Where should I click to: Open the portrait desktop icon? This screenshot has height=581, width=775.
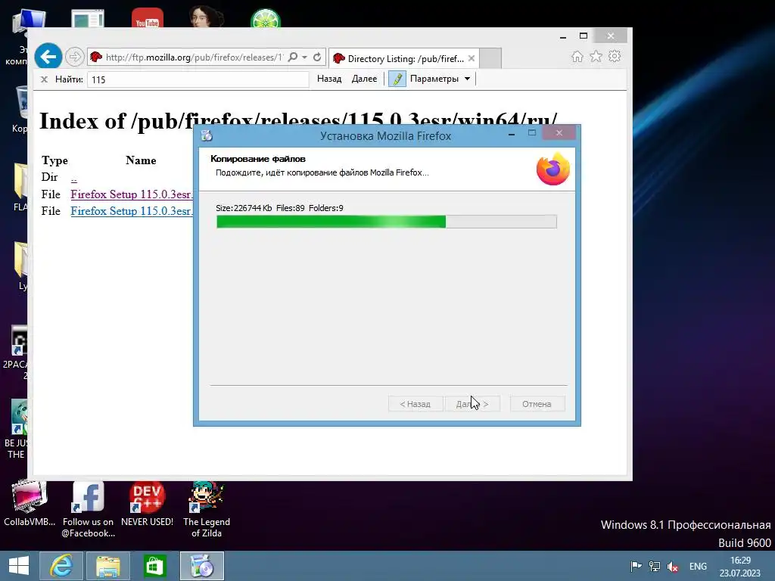(x=206, y=17)
